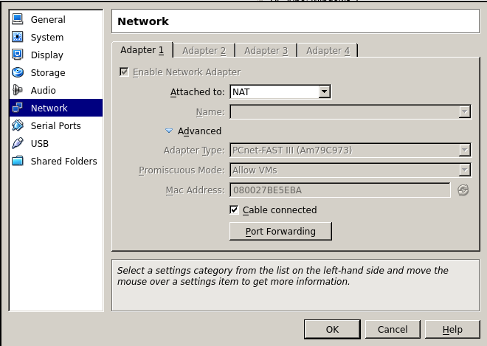Collapse the Advanced disclosure triangle
The image size is (487, 346).
(x=169, y=131)
